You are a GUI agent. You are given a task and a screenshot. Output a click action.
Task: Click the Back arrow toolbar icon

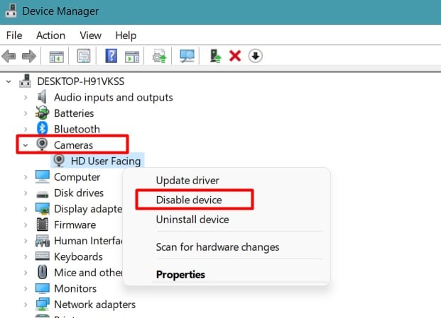(x=9, y=56)
